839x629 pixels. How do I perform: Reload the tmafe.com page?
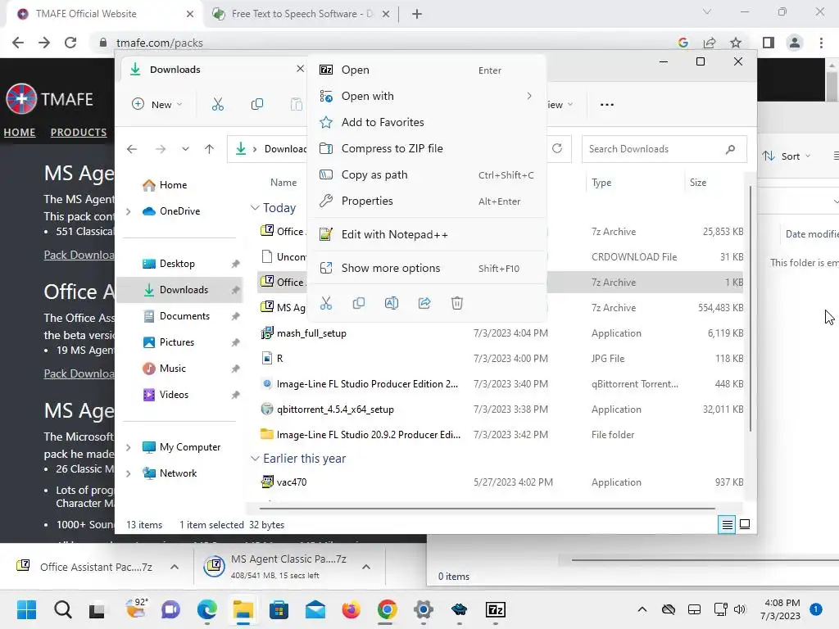pyautogui.click(x=70, y=43)
